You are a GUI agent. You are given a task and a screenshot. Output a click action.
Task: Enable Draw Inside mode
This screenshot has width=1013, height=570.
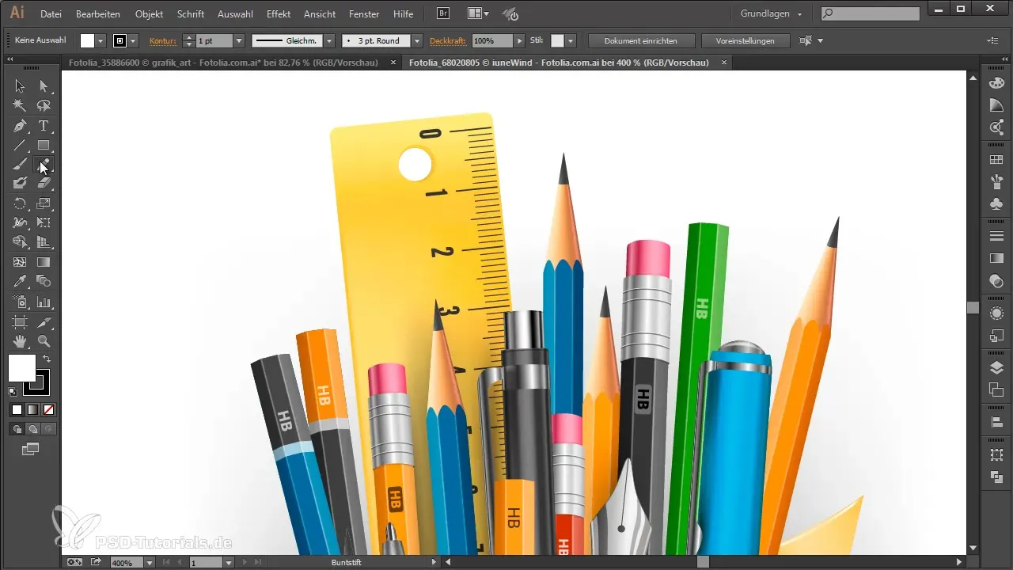pyautogui.click(x=48, y=429)
